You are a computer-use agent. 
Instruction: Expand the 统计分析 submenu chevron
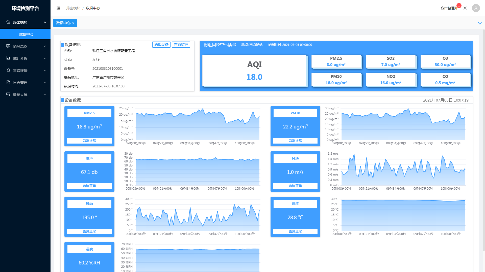pos(45,58)
